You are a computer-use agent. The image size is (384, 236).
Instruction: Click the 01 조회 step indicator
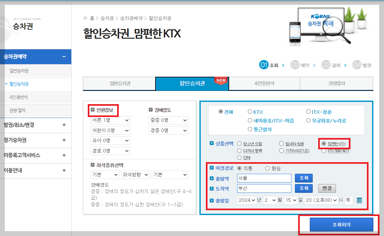pos(269,65)
